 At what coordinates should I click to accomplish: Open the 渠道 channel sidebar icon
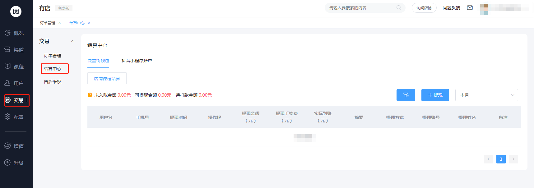[7, 50]
